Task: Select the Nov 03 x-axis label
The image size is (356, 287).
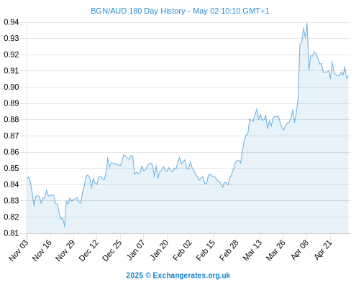Action: pyautogui.click(x=19, y=250)
